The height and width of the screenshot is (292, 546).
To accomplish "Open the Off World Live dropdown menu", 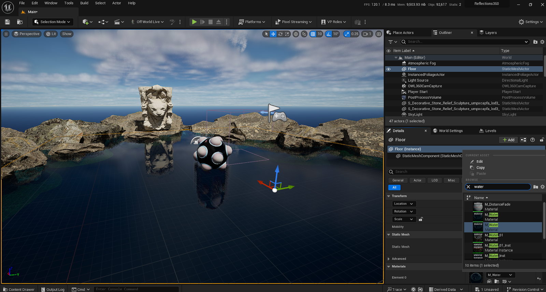I will click(x=147, y=22).
